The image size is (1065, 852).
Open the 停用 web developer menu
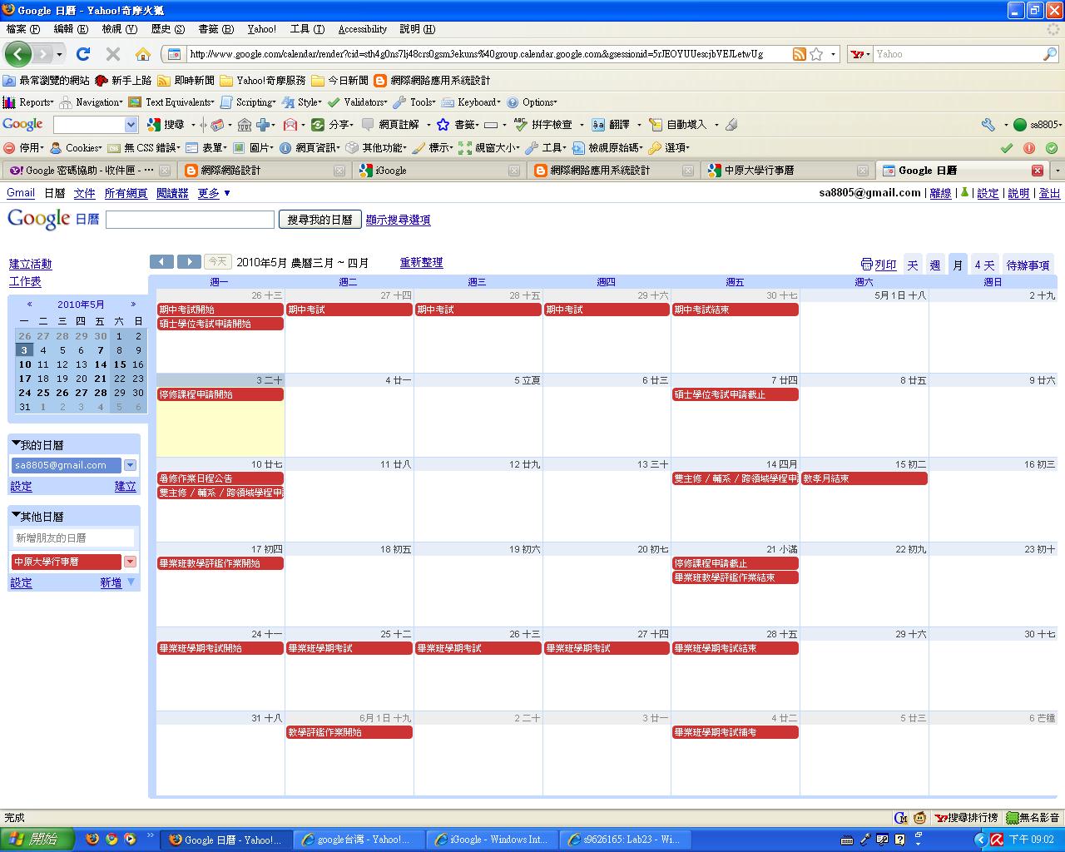(22, 147)
